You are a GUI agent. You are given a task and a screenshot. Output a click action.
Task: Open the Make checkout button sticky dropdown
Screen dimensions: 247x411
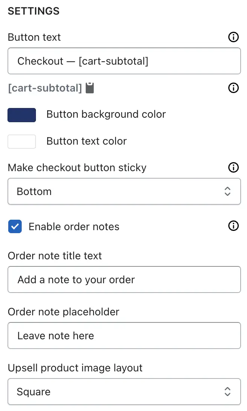pyautogui.click(x=124, y=191)
